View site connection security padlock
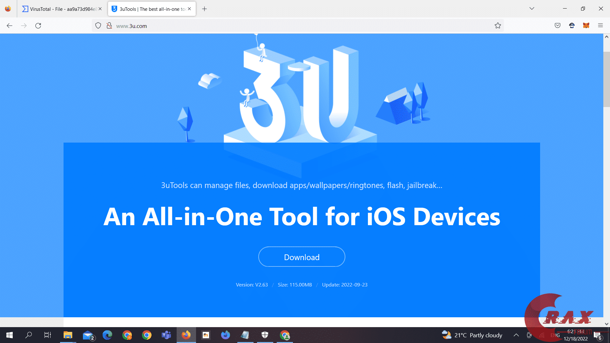 [109, 26]
